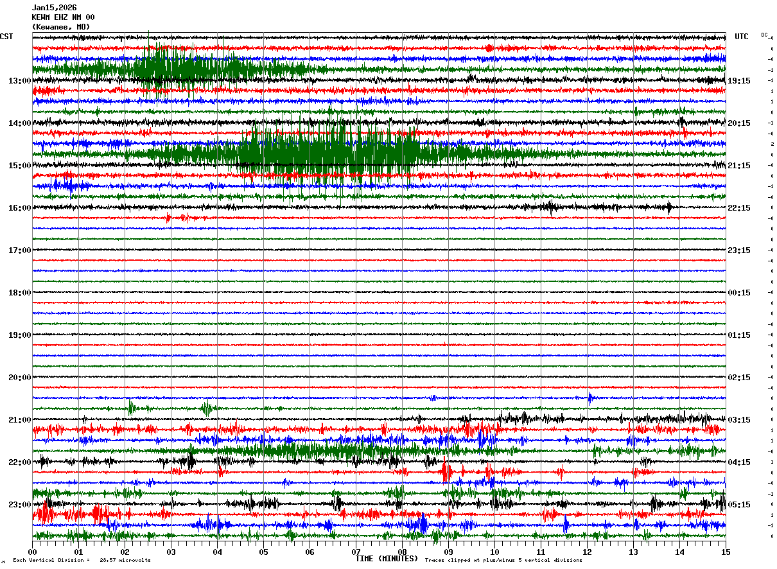Click the date label Jan15,2026

(x=54, y=8)
